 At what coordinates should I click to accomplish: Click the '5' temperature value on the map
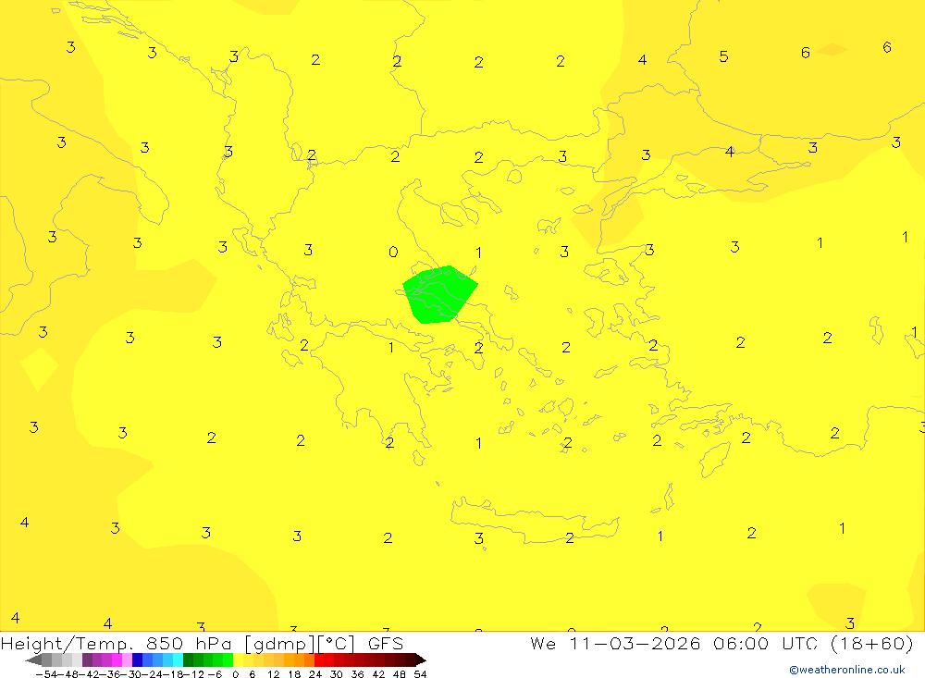click(x=724, y=56)
